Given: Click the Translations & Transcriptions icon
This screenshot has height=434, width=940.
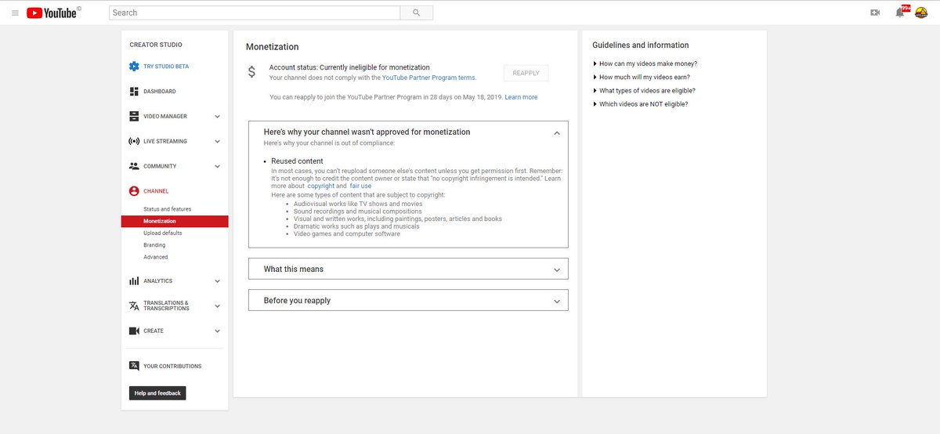Looking at the screenshot, I should 134,306.
